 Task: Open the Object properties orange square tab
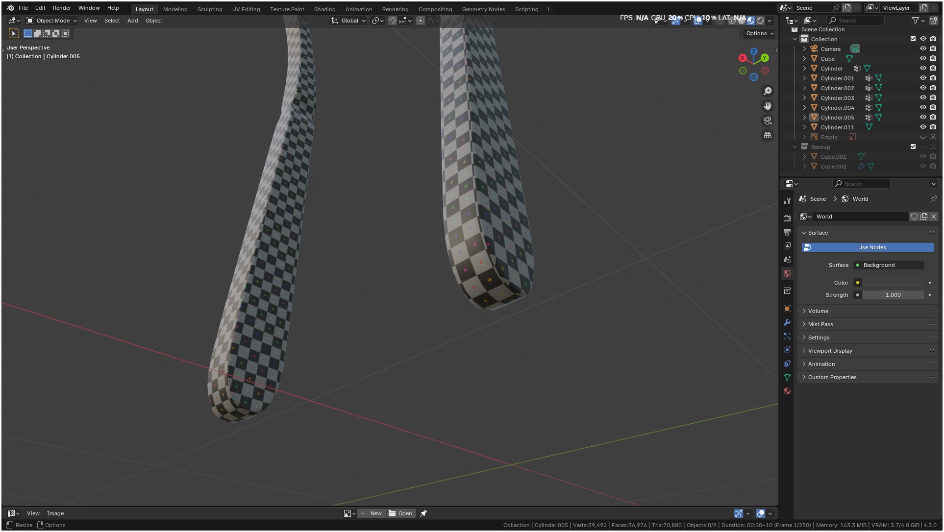[x=787, y=309]
